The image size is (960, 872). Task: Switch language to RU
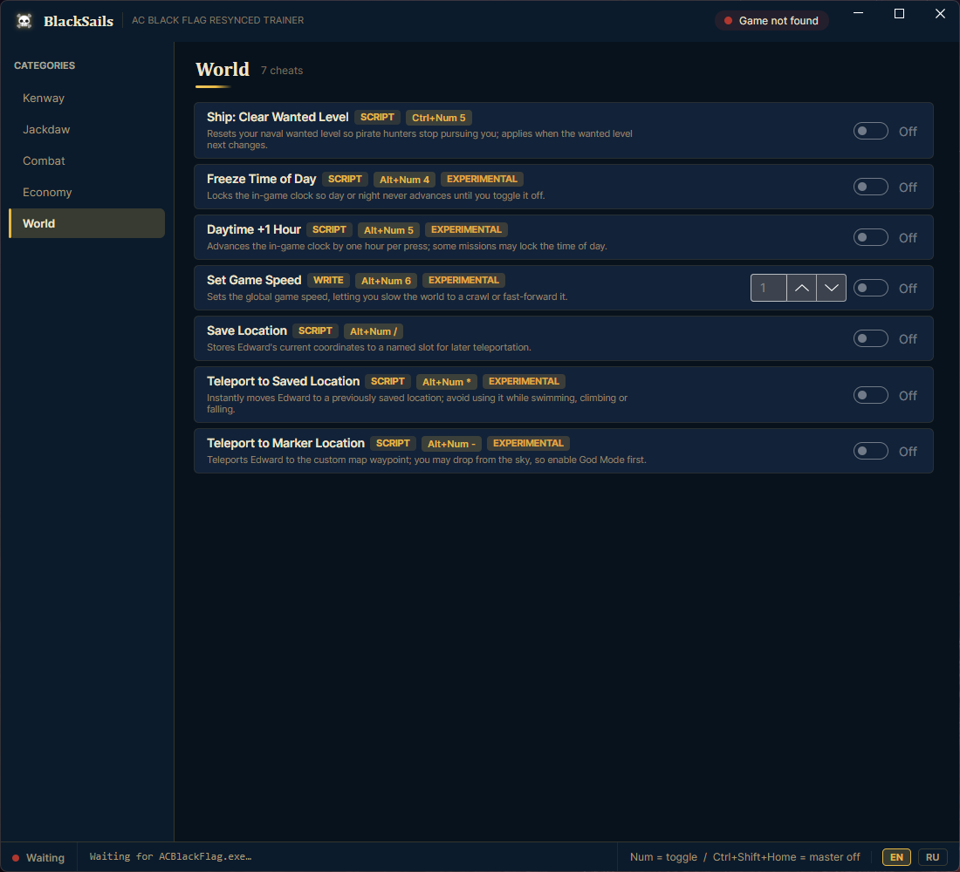click(x=932, y=857)
